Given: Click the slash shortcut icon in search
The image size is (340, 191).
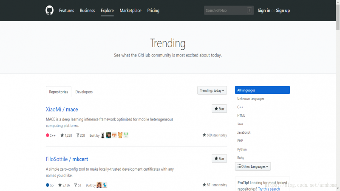Looking at the screenshot, I should [249, 11].
